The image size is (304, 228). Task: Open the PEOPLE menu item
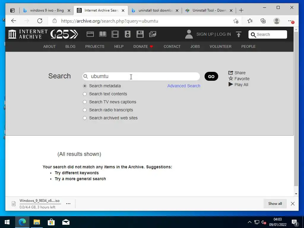point(248,47)
